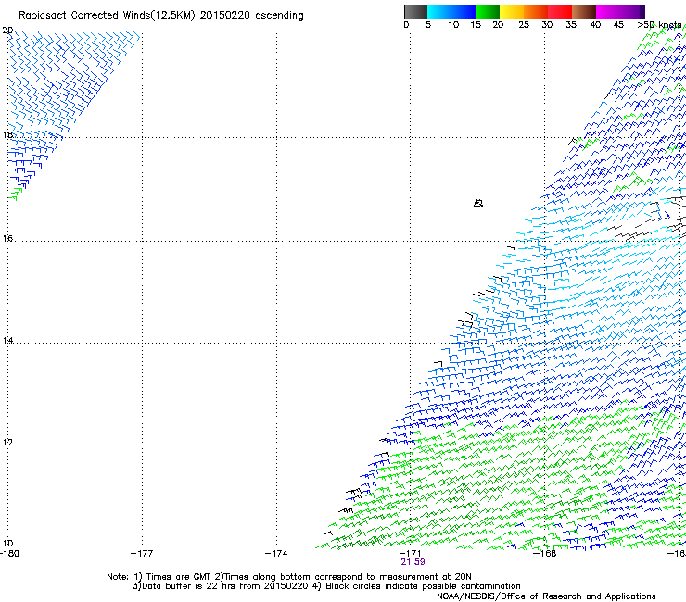Click the legend value 40
Screen dimensions: 686x602
[x=595, y=25]
